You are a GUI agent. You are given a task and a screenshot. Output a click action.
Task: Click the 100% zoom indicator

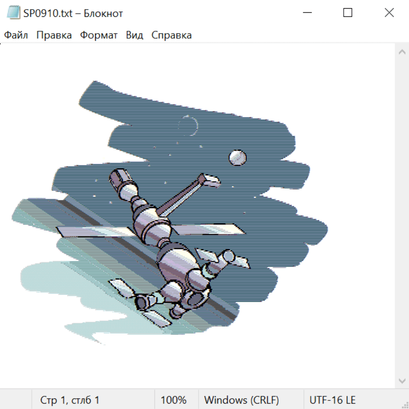click(x=174, y=400)
